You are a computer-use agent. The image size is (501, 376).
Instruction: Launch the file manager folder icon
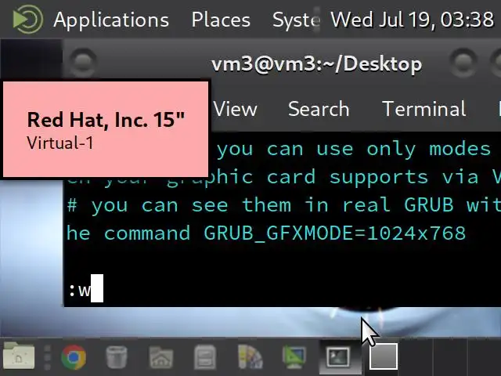(19, 356)
